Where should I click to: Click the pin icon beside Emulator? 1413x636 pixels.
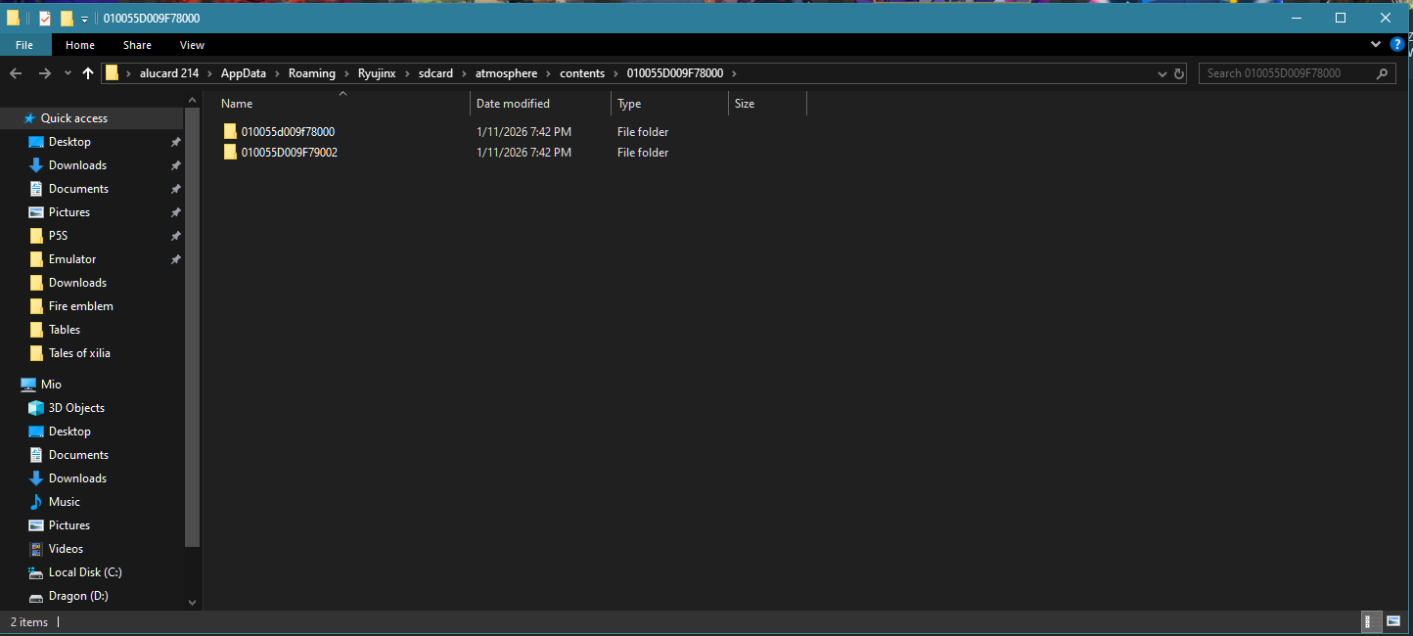(176, 259)
